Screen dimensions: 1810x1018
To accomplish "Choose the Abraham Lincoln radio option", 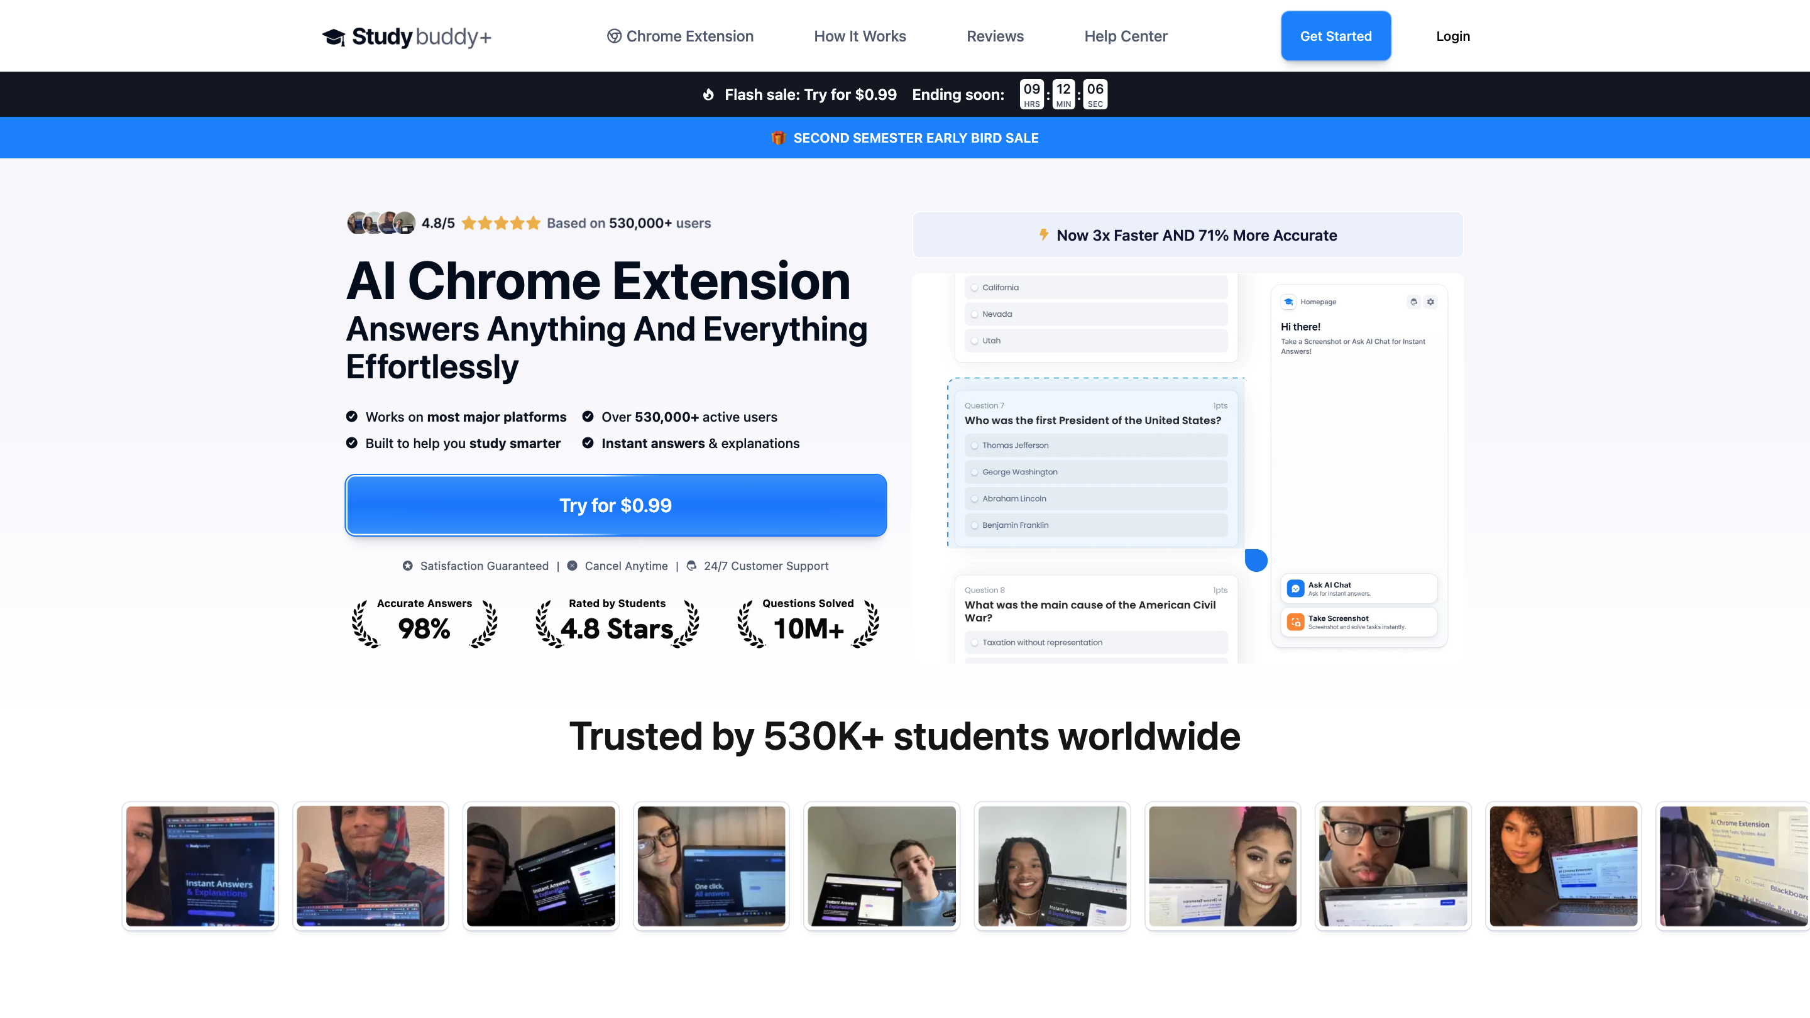I will (975, 499).
